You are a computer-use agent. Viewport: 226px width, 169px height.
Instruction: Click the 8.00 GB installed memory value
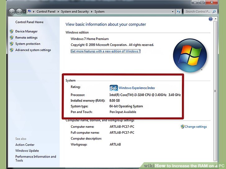[115, 101]
